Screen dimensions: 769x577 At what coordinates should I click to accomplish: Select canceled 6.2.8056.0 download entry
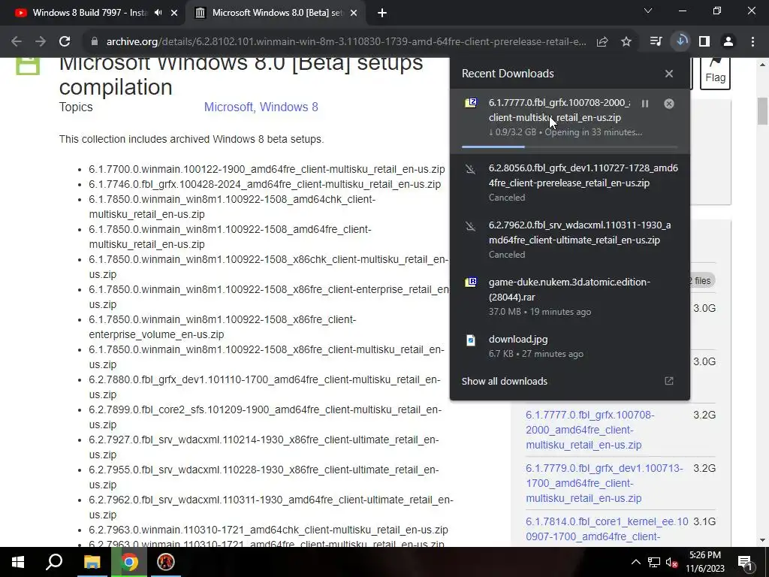(x=569, y=183)
